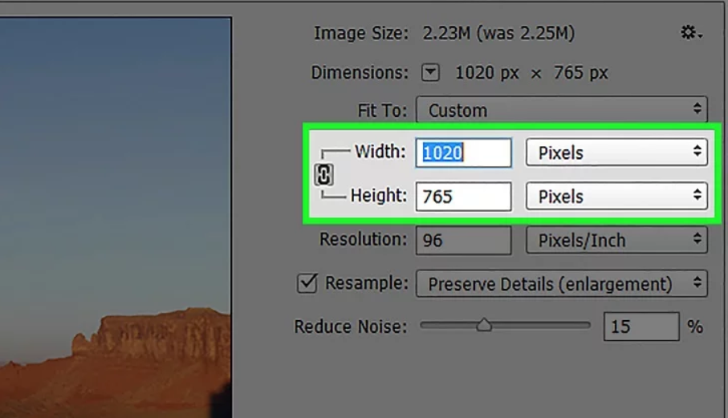728x418 pixels.
Task: Uncheck the Resample checkbox
Action: 307,283
